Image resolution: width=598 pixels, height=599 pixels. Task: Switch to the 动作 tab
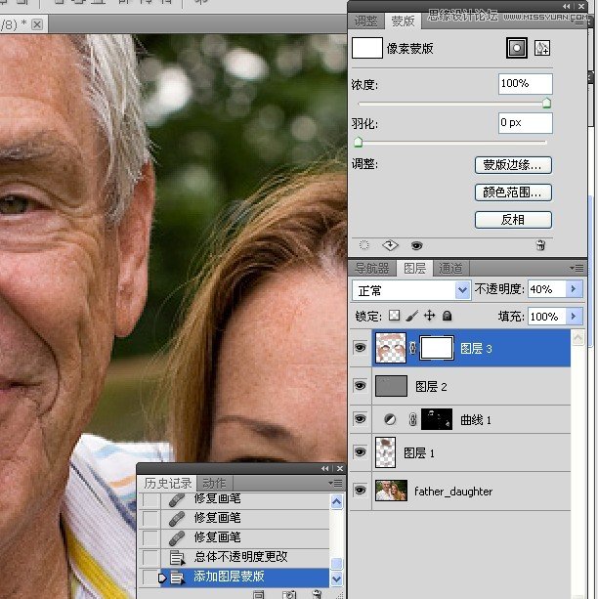[214, 484]
